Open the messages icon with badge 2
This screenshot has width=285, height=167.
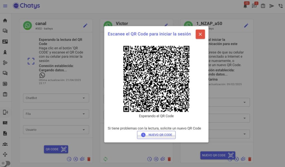[254, 6]
